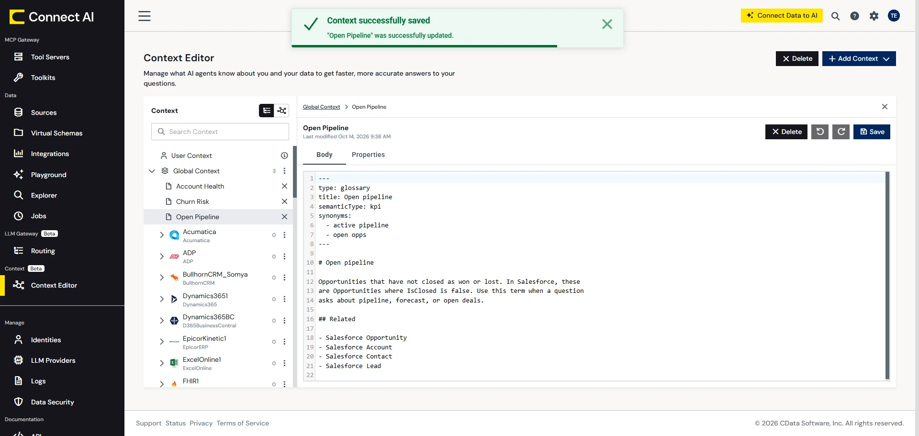Remove the Churn Risk context item

[284, 201]
